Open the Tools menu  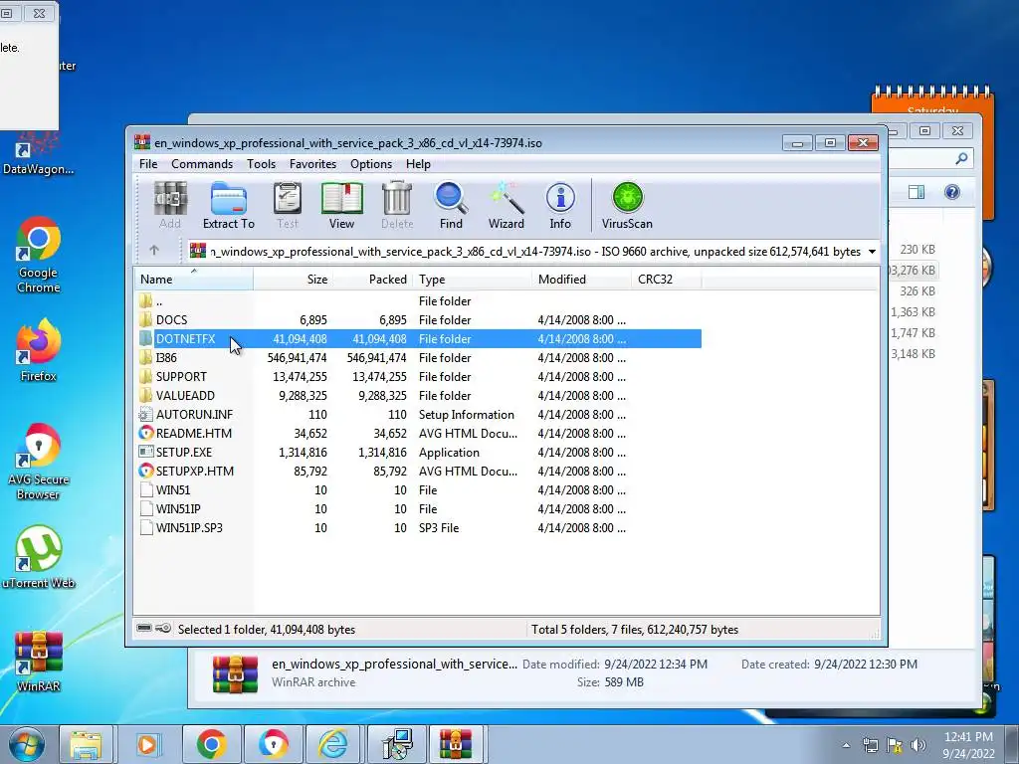tap(262, 164)
